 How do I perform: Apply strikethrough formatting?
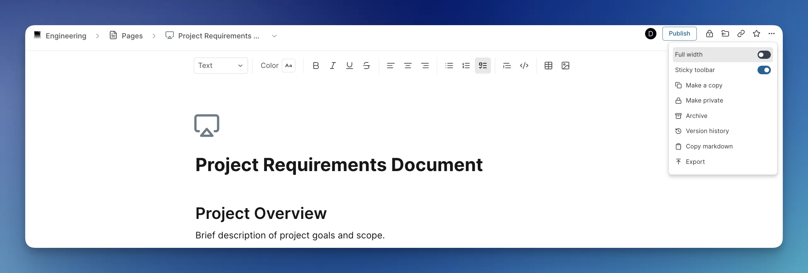[366, 65]
